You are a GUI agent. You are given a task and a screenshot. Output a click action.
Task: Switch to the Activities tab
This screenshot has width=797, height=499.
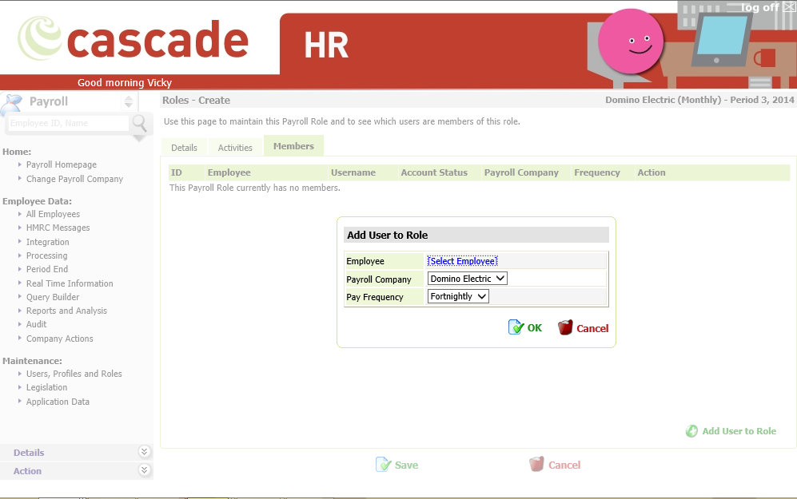tap(235, 148)
